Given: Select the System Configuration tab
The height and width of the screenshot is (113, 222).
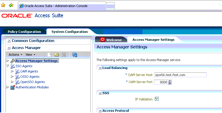Looking at the screenshot, I should (70, 32).
